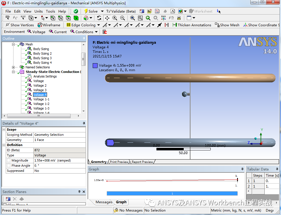Image resolution: width=281 pixels, height=215 pixels.
Task: Activate the XYZ hit point coordinate tool
Action: click(x=23, y=18)
